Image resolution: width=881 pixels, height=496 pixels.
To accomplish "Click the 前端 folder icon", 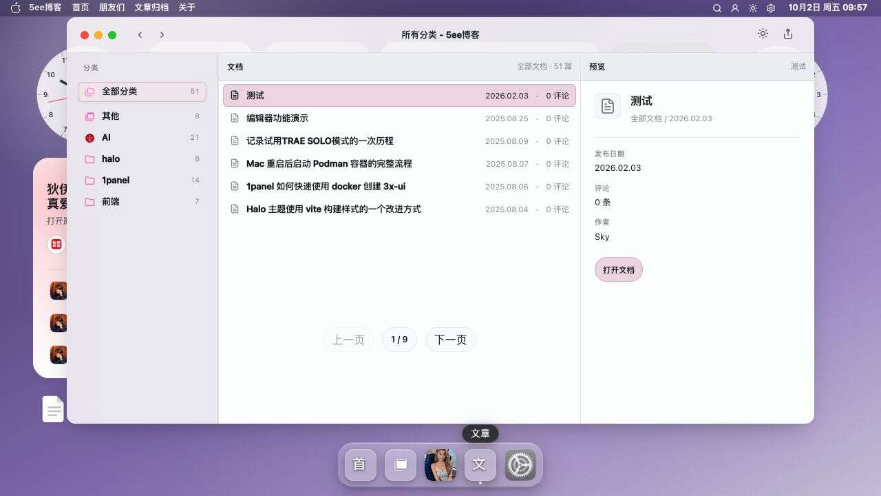I will (89, 202).
